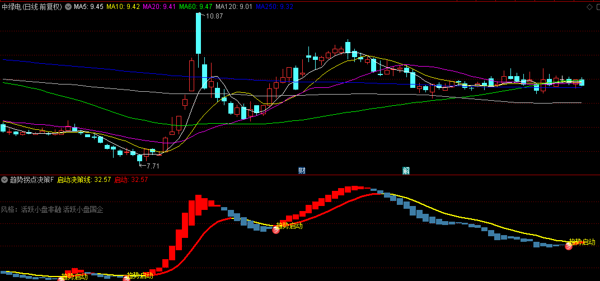Screen dimensions: 600x281
Task: Click the MA120: 9.01 legend value
Action: click(234, 7)
